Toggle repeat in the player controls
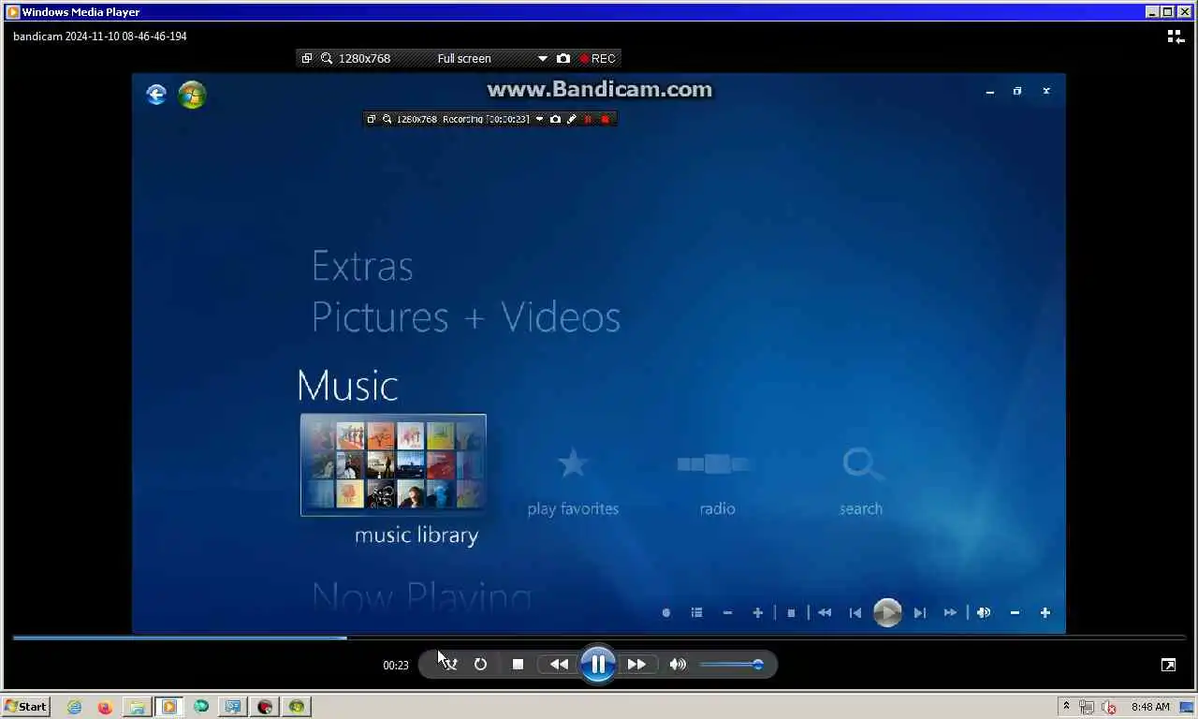This screenshot has height=719, width=1198. pos(480,664)
